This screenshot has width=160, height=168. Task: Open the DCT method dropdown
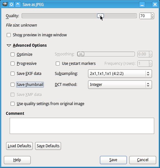[x=120, y=85]
